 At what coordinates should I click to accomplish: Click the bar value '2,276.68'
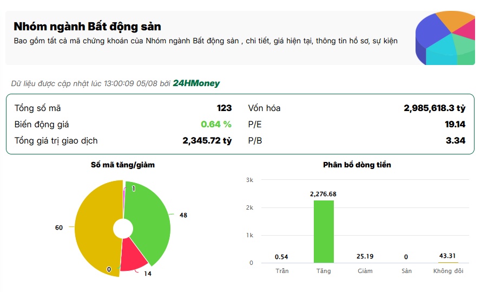[x=323, y=194]
